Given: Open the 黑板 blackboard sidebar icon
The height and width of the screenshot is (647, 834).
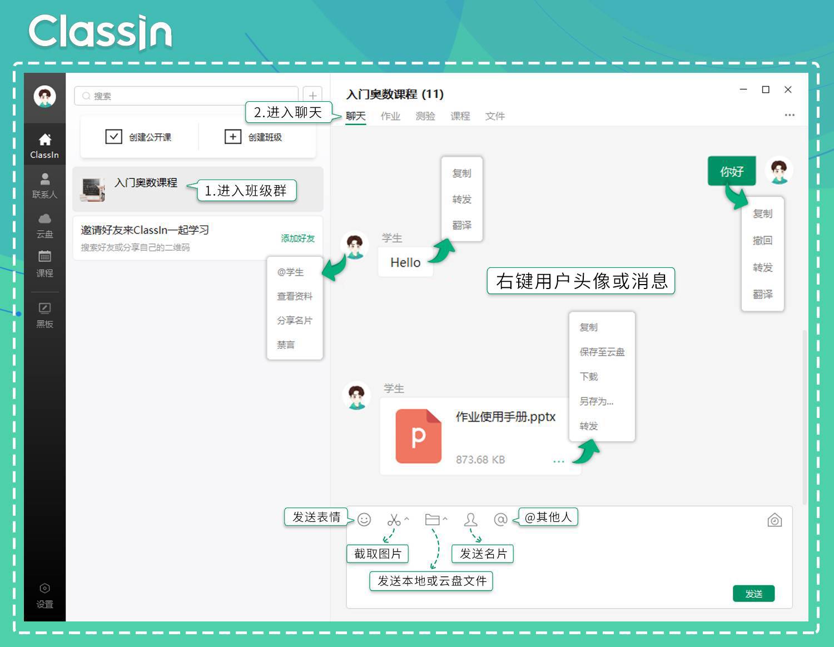Looking at the screenshot, I should pos(44,315).
